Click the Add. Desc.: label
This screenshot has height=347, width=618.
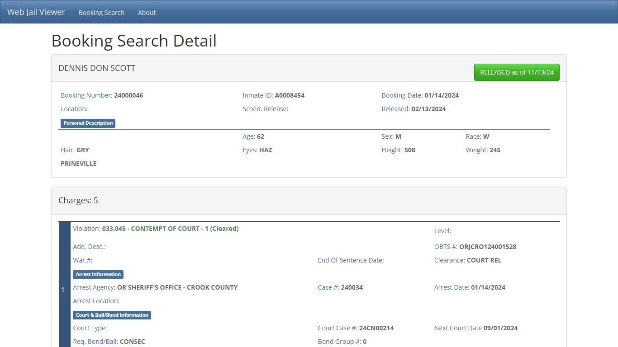tap(89, 247)
